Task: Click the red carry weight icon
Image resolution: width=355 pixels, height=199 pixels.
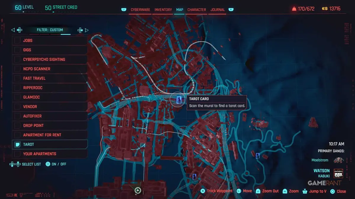Action: point(294,9)
